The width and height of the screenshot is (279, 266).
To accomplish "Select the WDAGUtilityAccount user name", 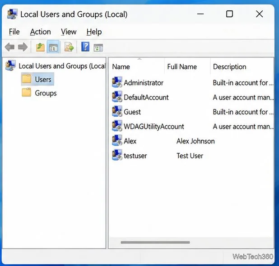I will pos(154,127).
